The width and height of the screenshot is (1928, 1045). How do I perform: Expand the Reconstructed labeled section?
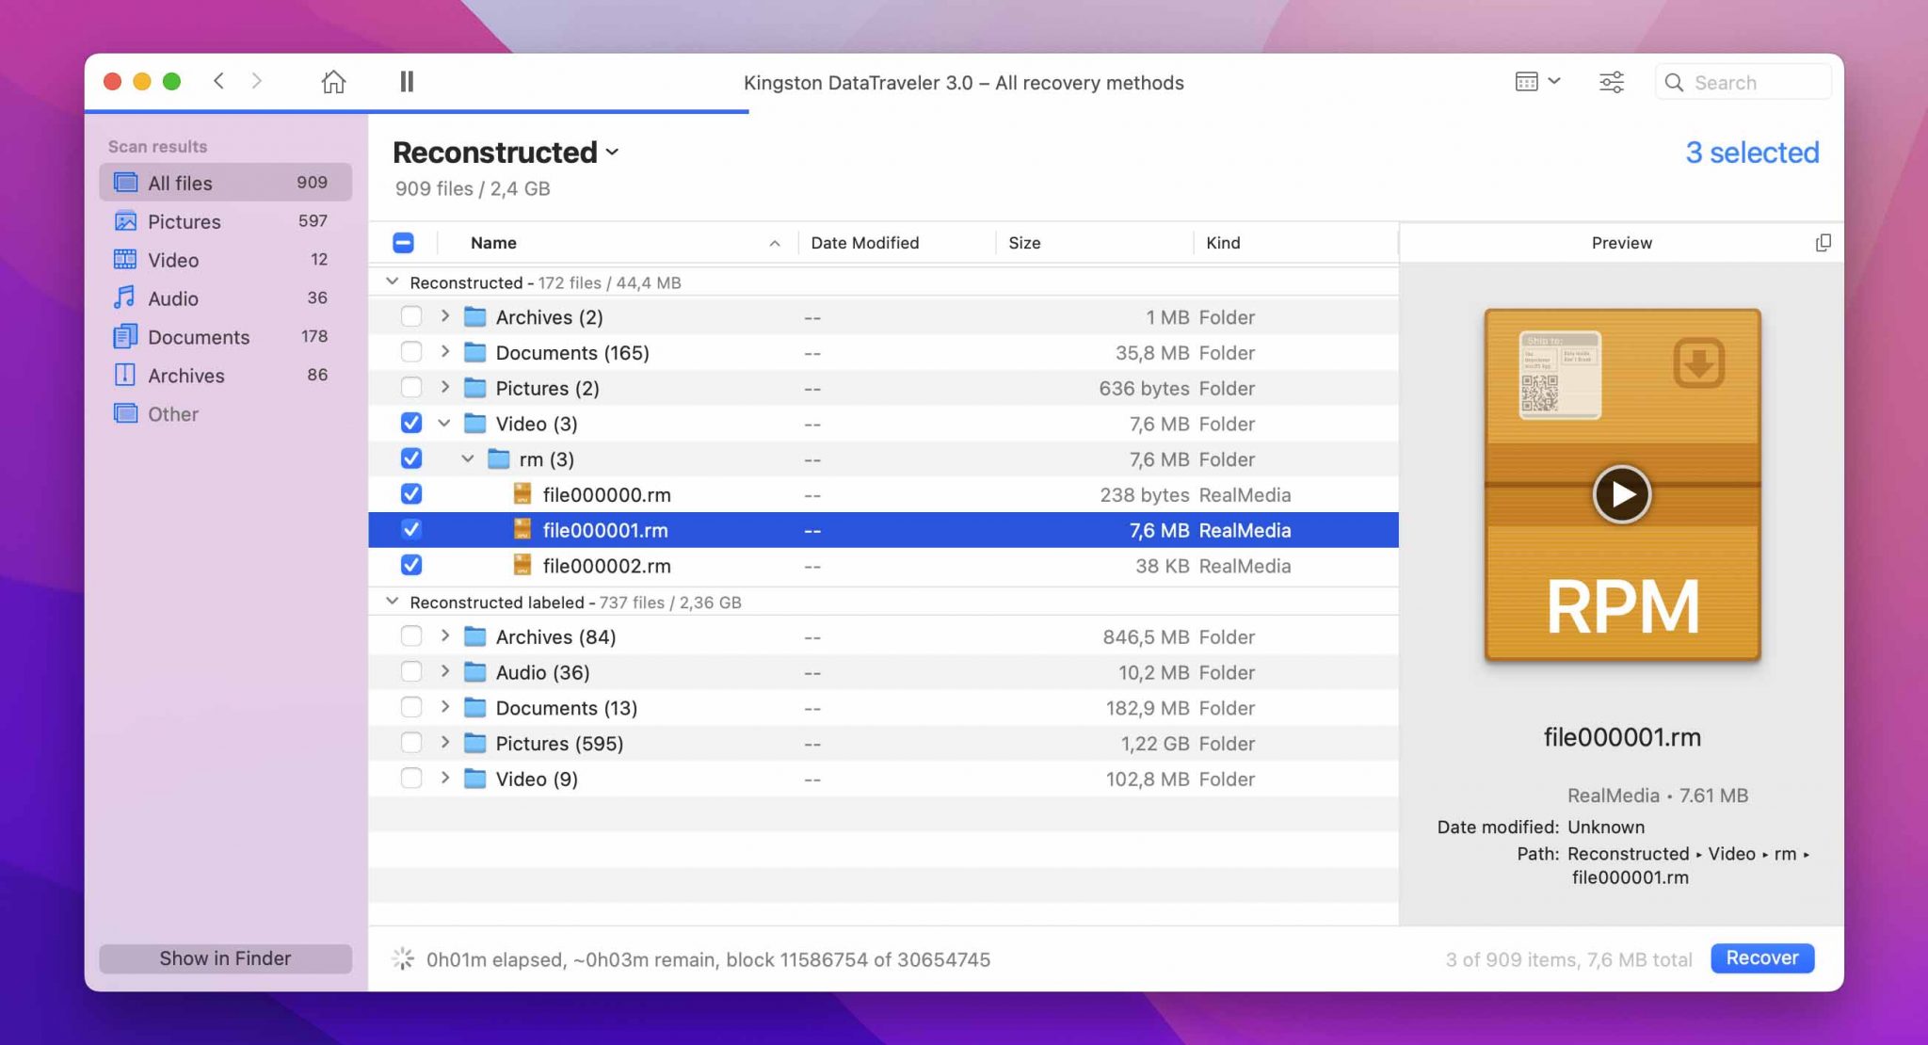[x=393, y=601]
